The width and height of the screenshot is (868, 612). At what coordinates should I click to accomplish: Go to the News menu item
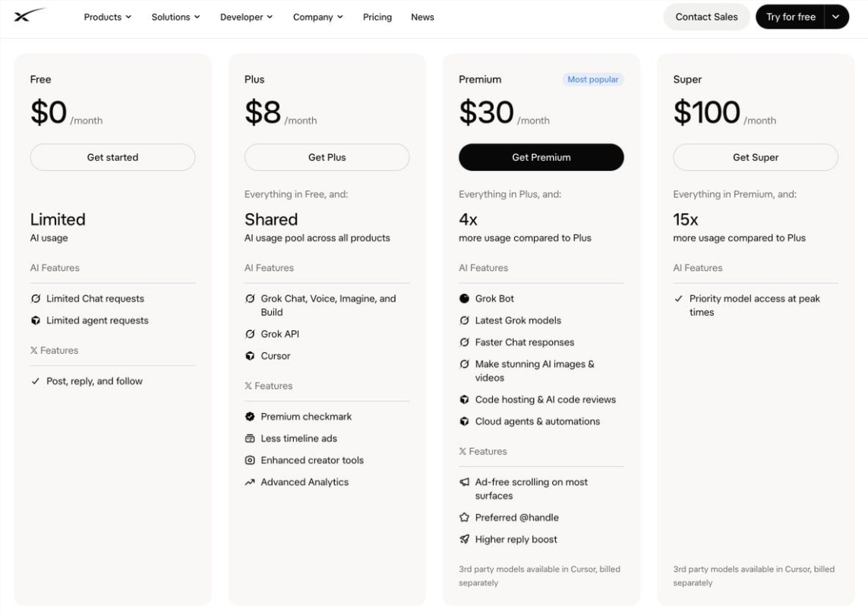pyautogui.click(x=422, y=17)
